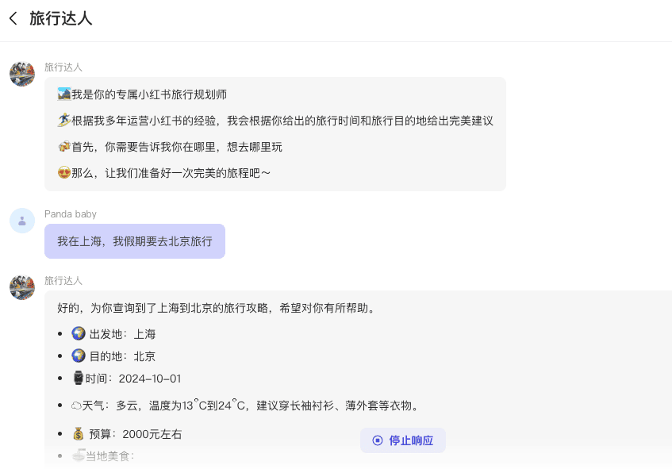Screen dimensions: 672x469
Task: Click the globe emoji beside 出发地
Action: tap(79, 334)
